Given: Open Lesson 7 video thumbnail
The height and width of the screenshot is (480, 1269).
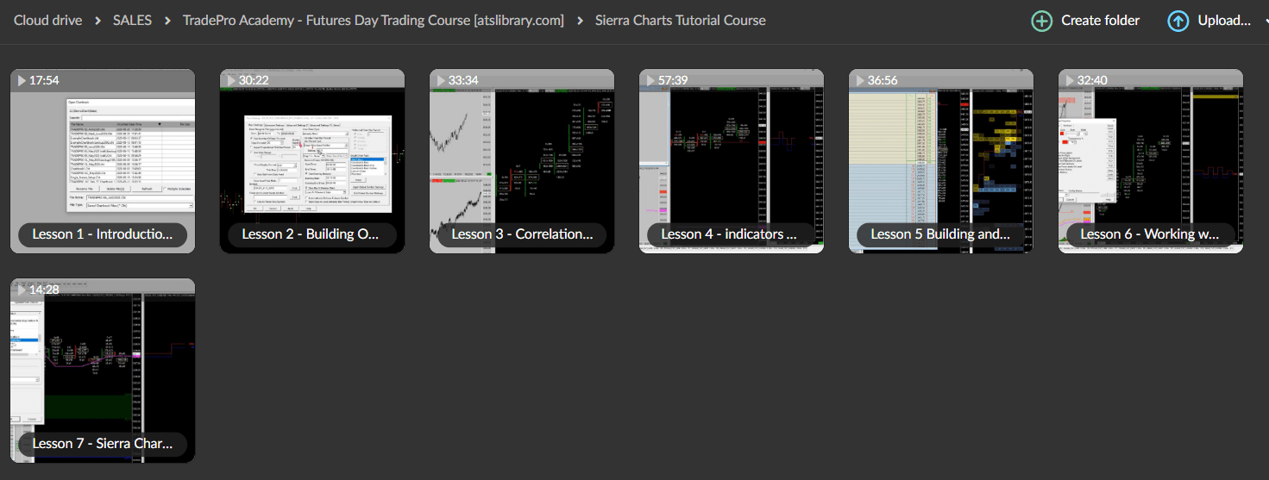Looking at the screenshot, I should pos(103,371).
